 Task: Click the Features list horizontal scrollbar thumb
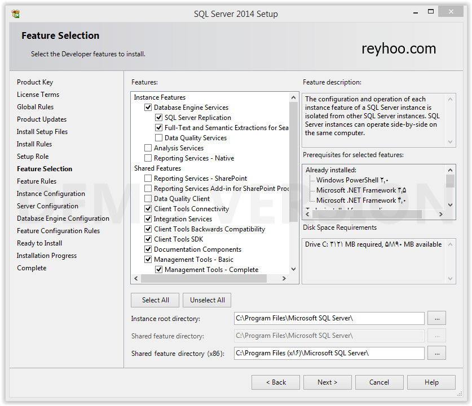[x=204, y=279]
